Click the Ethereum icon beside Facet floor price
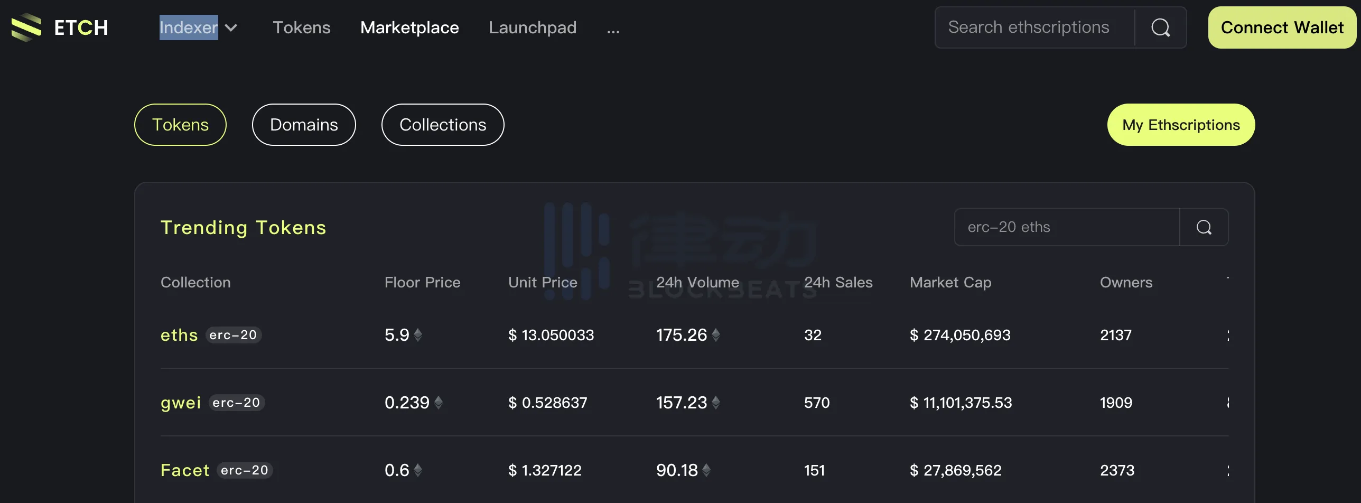The width and height of the screenshot is (1361, 503). [x=418, y=470]
